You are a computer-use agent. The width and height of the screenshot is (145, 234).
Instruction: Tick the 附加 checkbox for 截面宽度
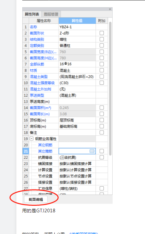pyautogui.click(x=101, y=52)
